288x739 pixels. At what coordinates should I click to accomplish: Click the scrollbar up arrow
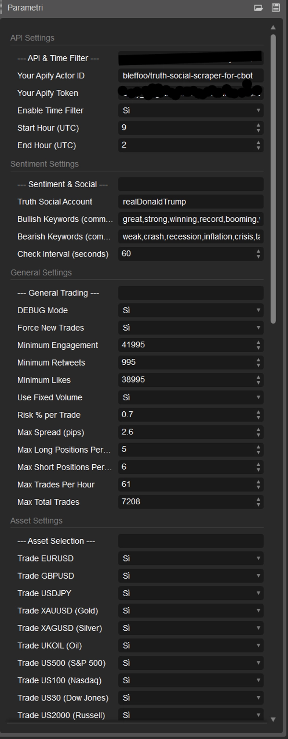(x=273, y=27)
